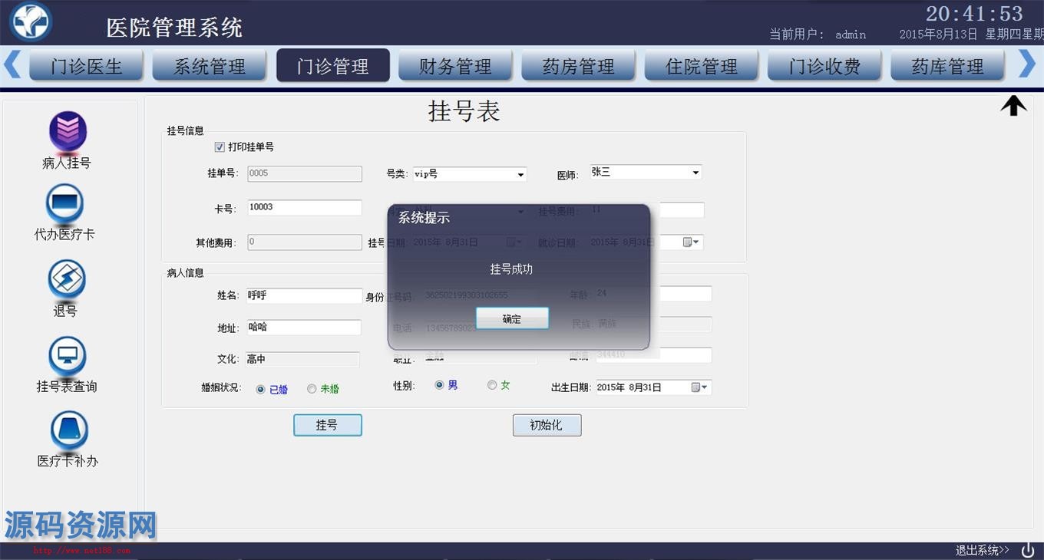The height and width of the screenshot is (560, 1044).
Task: Click the 医院管理系统 title text
Action: (x=174, y=28)
